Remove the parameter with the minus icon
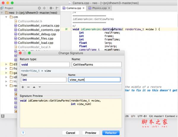Screen dimensions: 178x137 [28, 87]
